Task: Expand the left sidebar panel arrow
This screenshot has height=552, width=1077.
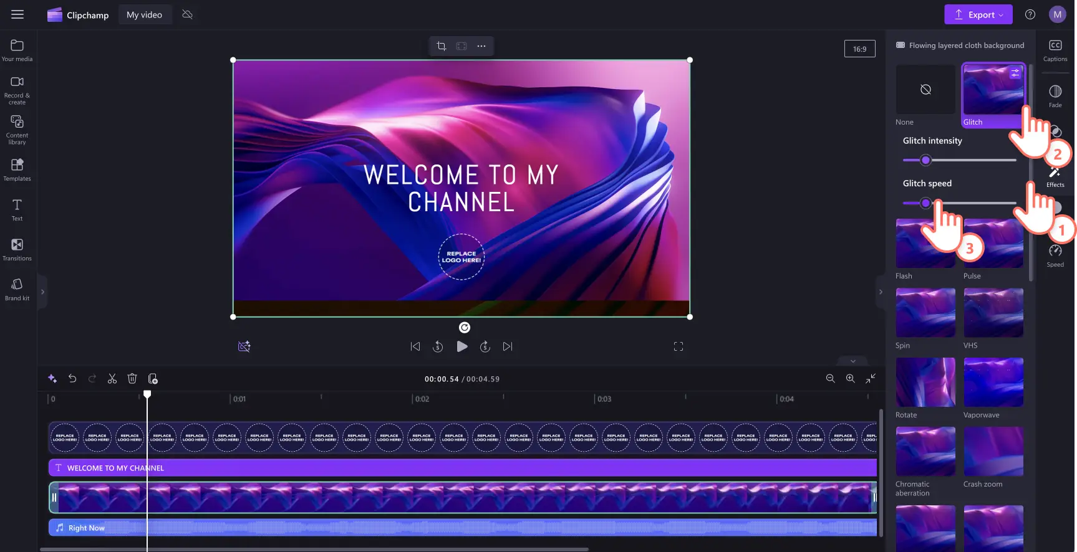Action: click(42, 292)
